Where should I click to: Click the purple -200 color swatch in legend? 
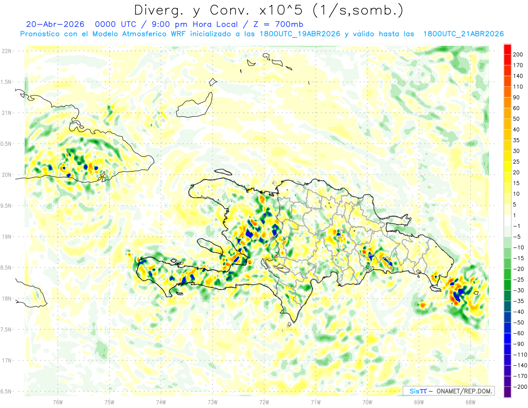(507, 392)
